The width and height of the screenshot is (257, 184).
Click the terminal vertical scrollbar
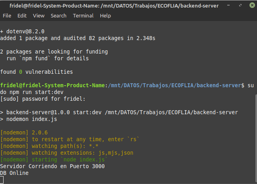pos(256,139)
